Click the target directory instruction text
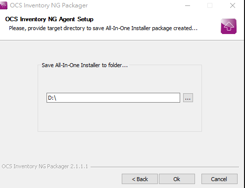 [103, 28]
